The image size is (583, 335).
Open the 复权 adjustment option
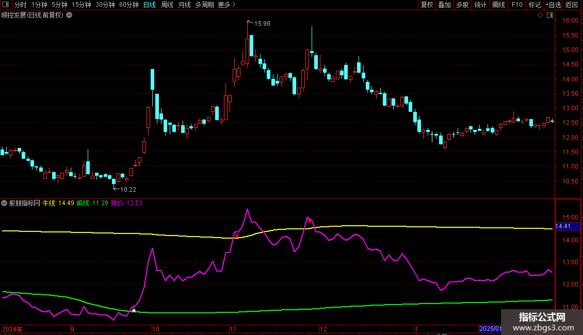[x=427, y=5]
